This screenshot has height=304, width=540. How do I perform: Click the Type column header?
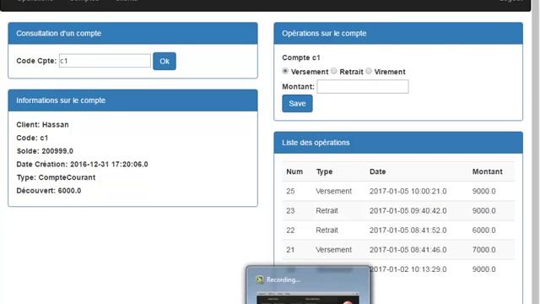click(324, 171)
